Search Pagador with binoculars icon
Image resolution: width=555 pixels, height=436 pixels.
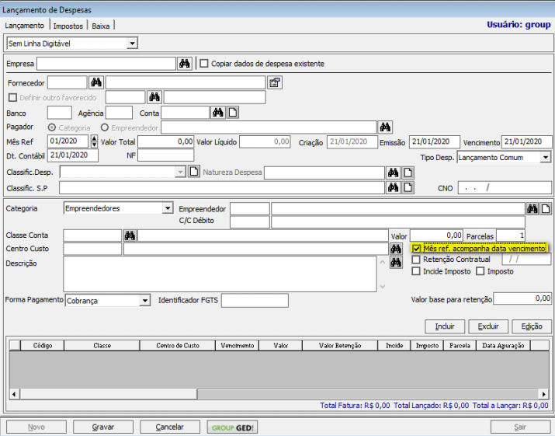(385, 127)
